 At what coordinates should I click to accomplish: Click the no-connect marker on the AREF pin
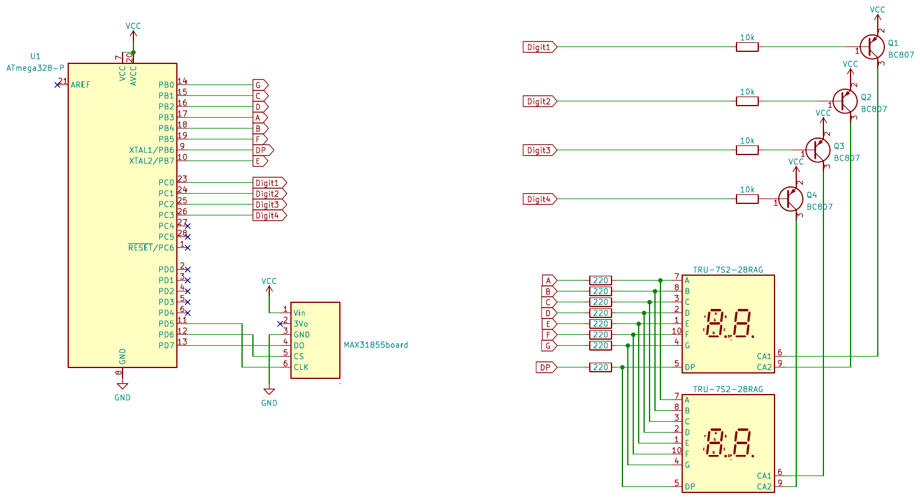(x=57, y=85)
